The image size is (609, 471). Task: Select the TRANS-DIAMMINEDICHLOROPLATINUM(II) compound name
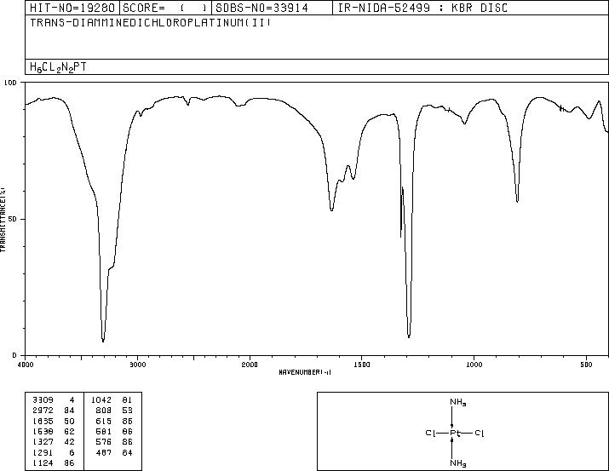pos(150,22)
